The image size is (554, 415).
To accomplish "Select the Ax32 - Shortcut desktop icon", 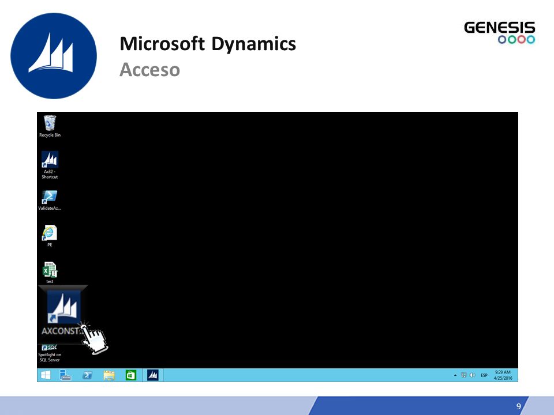I will pyautogui.click(x=50, y=165).
